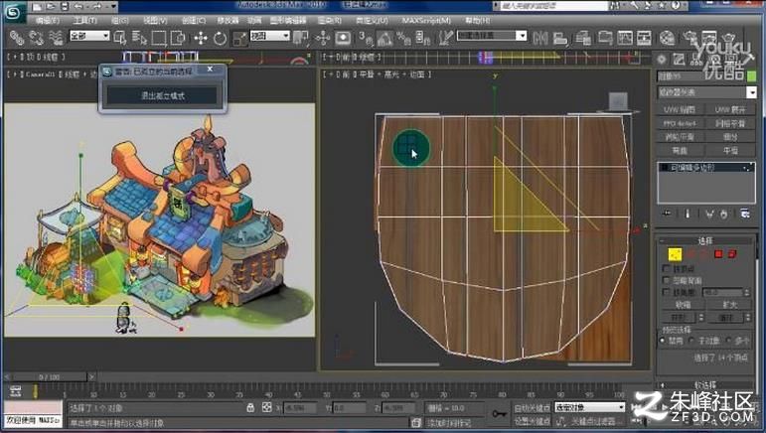Enable the 按角度 checkbox

666,292
